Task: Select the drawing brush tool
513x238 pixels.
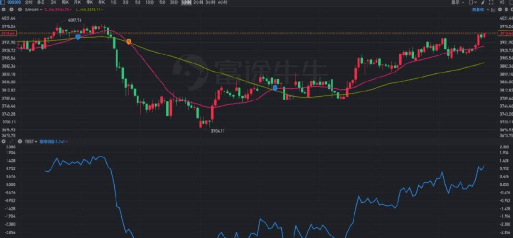Action: coord(483,2)
